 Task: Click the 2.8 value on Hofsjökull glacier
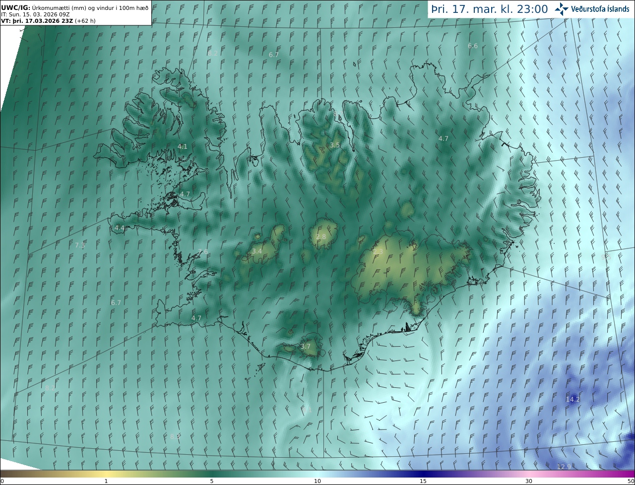(321, 237)
